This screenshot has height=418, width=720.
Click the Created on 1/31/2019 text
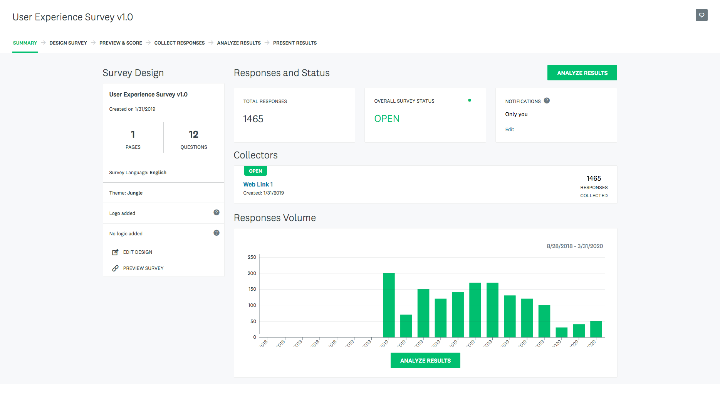point(132,109)
